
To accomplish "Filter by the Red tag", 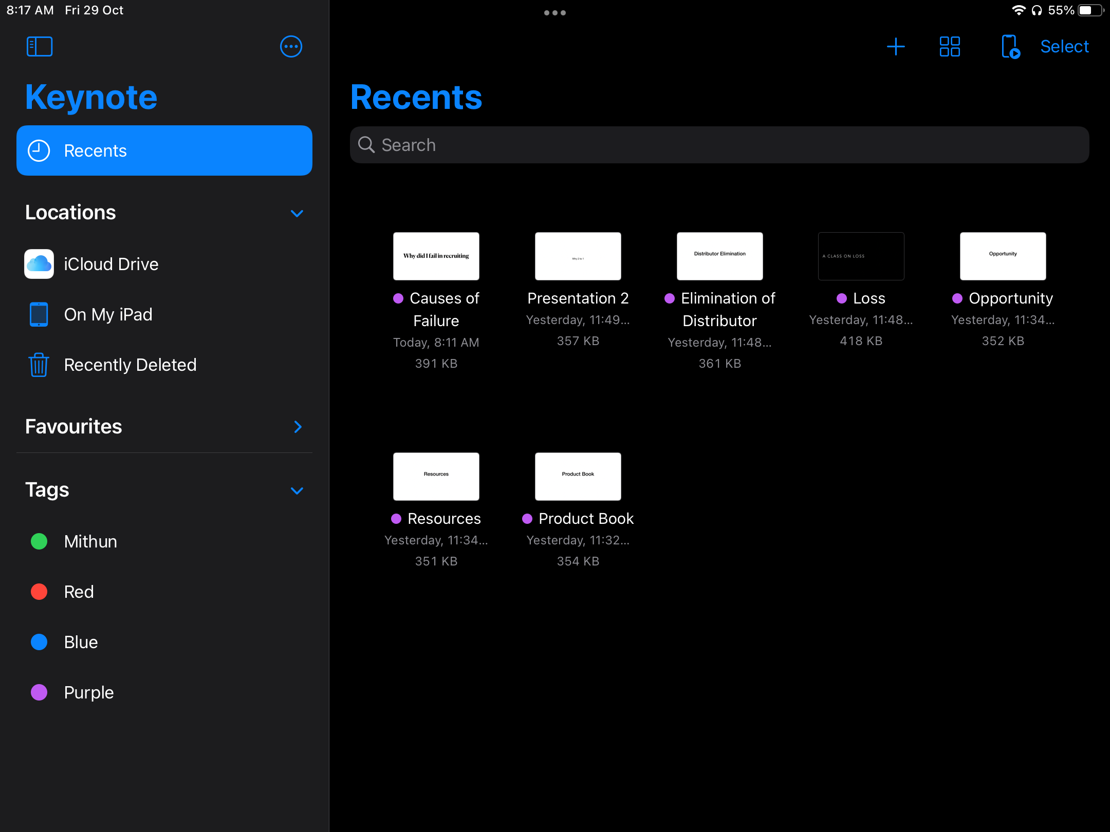I will click(78, 592).
